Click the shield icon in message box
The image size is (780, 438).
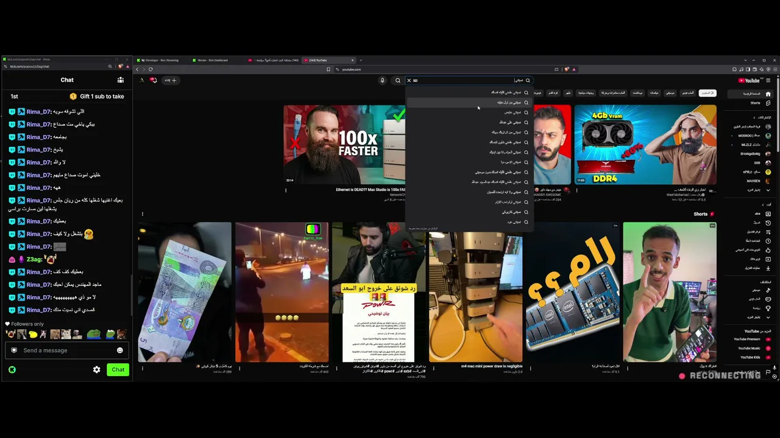(14, 350)
